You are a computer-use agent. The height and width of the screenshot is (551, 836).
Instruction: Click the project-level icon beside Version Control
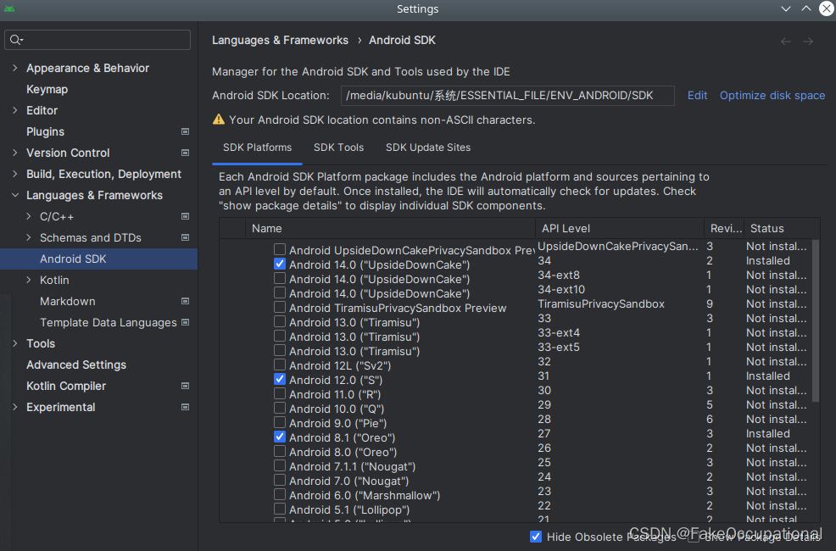click(185, 153)
